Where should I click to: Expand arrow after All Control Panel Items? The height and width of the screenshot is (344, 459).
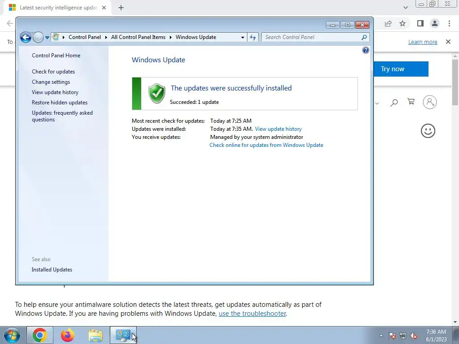[170, 37]
